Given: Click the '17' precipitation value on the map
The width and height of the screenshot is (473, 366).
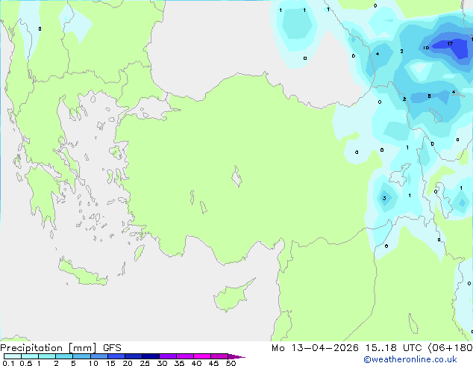Looking at the screenshot, I should pos(450,44).
